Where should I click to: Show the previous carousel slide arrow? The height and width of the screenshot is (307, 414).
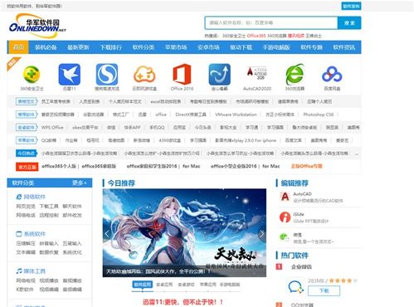tap(107, 234)
